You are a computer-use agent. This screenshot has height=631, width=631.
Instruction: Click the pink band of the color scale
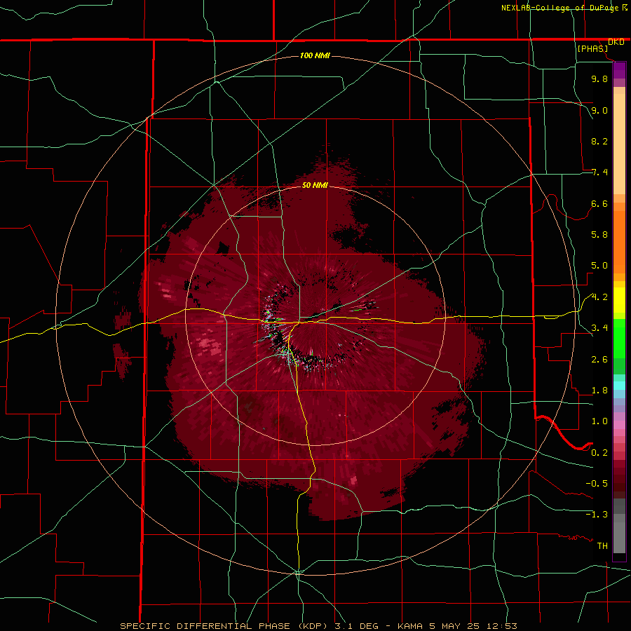[x=619, y=425]
